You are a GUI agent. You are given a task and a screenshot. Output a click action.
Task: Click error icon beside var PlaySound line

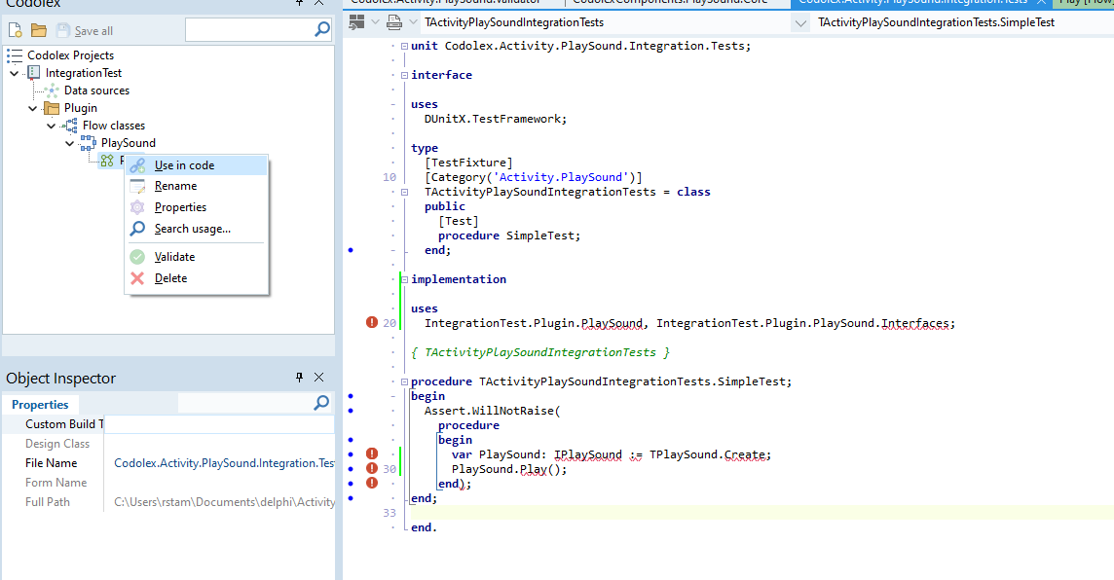372,453
